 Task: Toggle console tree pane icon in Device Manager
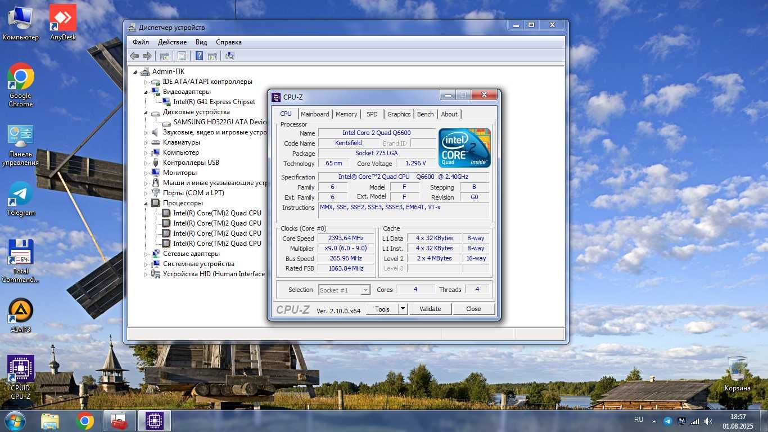[165, 56]
